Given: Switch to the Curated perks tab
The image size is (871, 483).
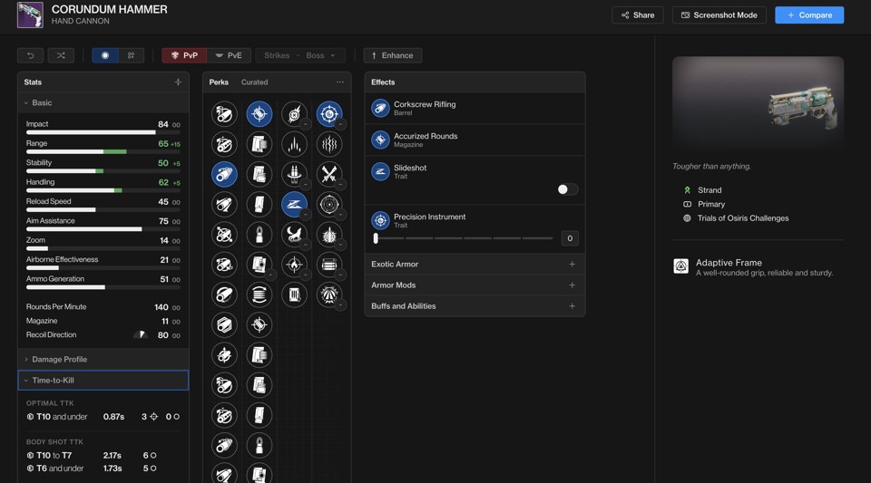Looking at the screenshot, I should [x=254, y=82].
